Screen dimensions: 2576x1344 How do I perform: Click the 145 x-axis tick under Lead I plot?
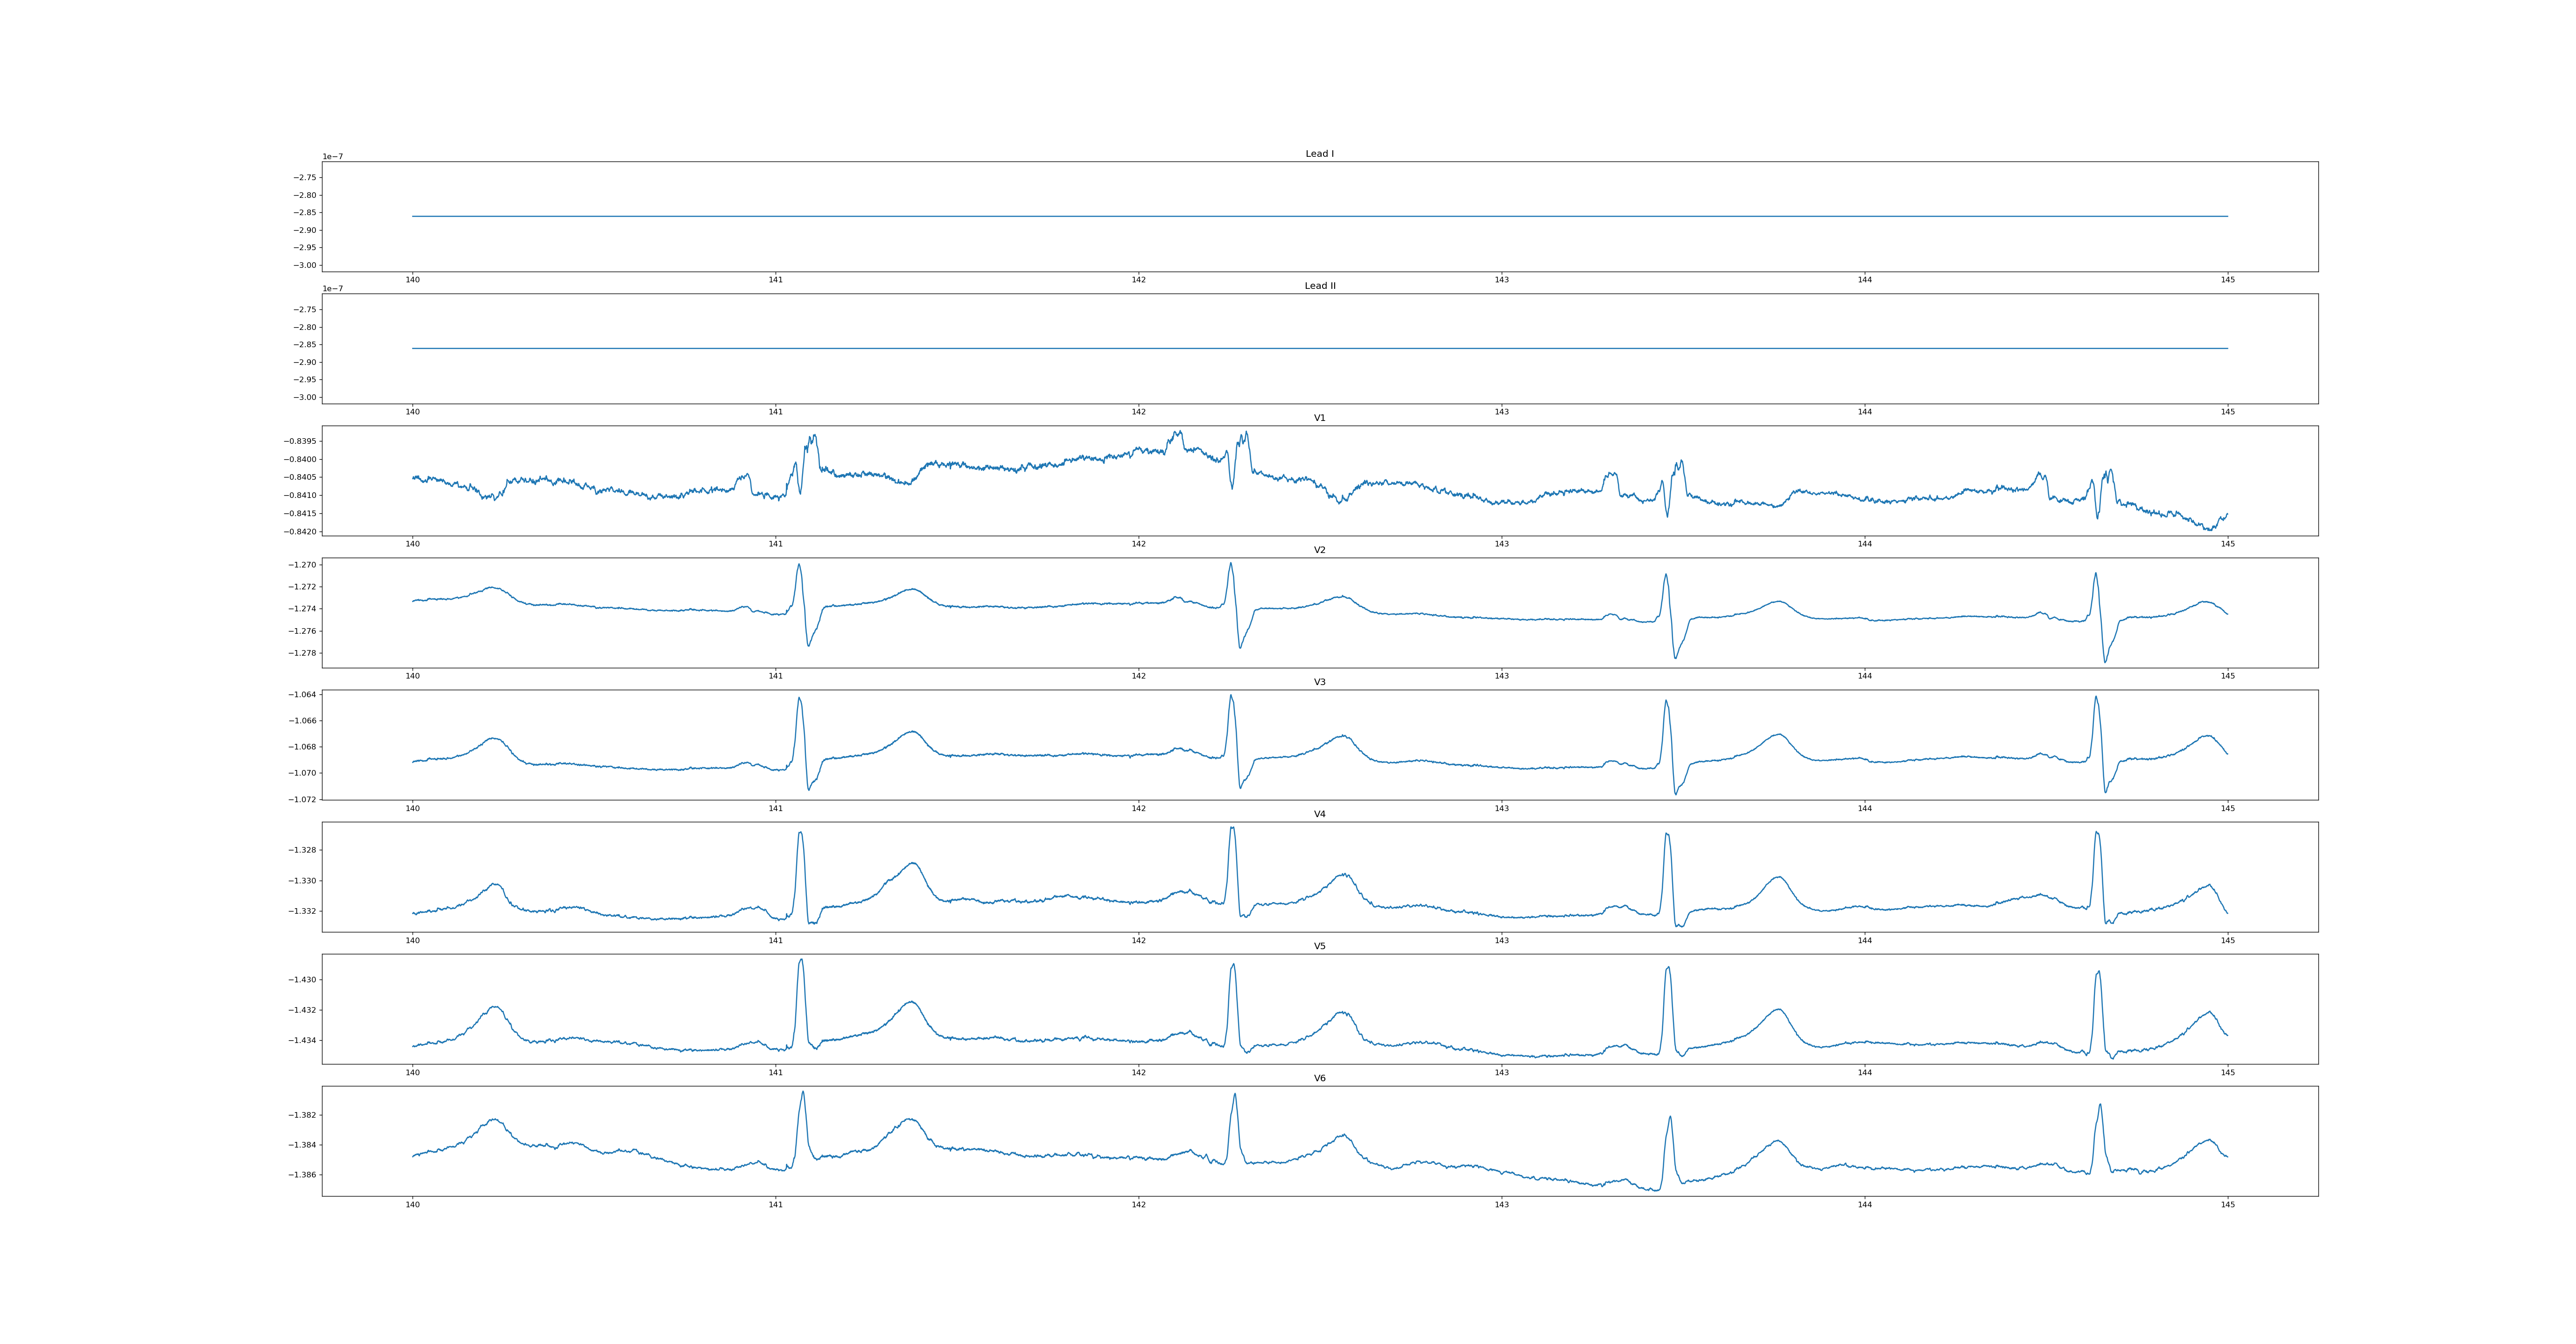pyautogui.click(x=2227, y=280)
